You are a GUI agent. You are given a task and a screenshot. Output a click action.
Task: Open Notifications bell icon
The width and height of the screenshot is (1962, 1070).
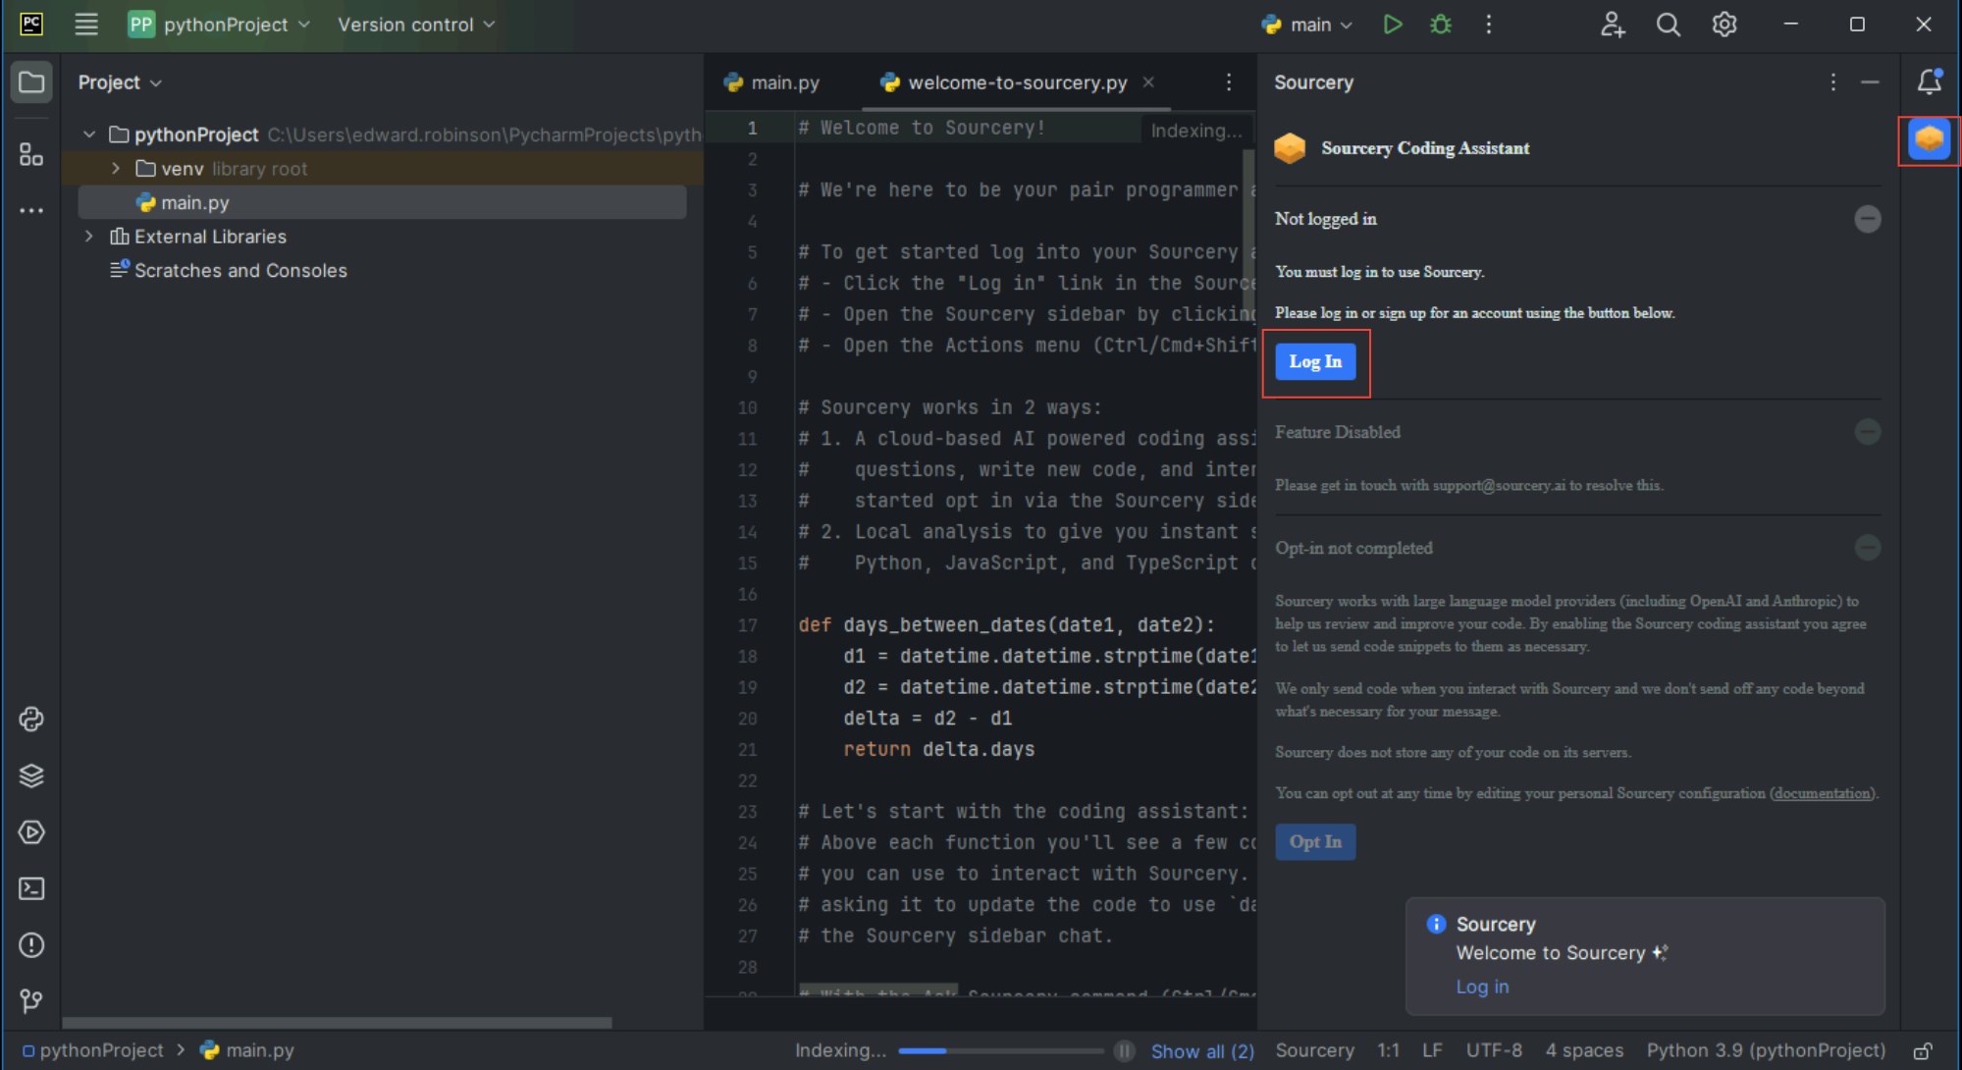tap(1930, 81)
